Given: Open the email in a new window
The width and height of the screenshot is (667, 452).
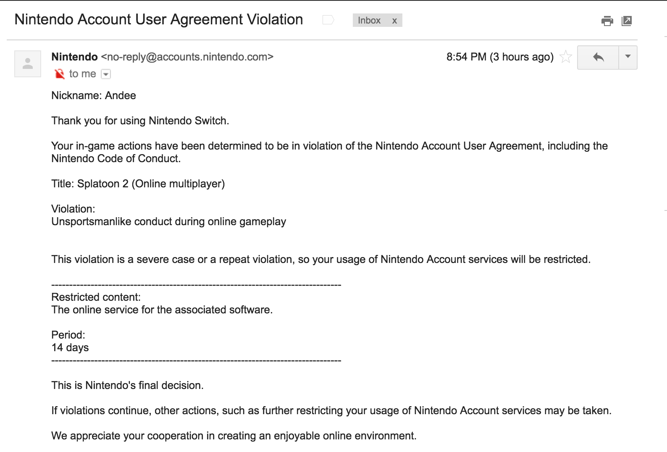Looking at the screenshot, I should 626,21.
